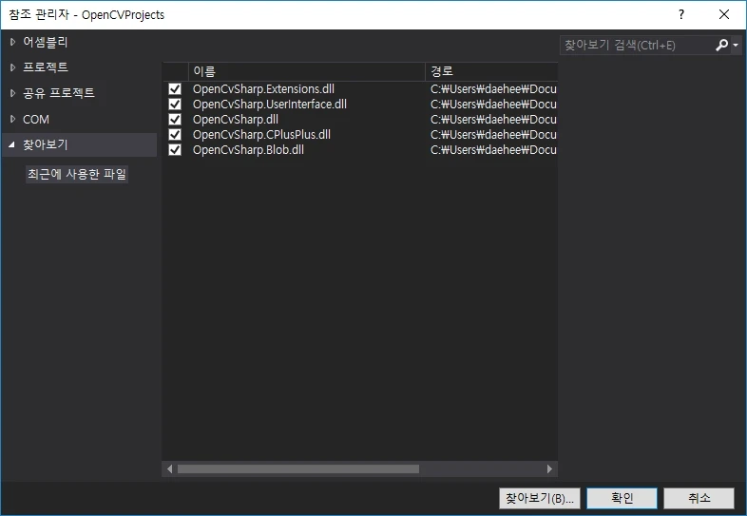
Task: Toggle OpenCvSharp.UserInterface.dll checkbox
Action: 175,105
